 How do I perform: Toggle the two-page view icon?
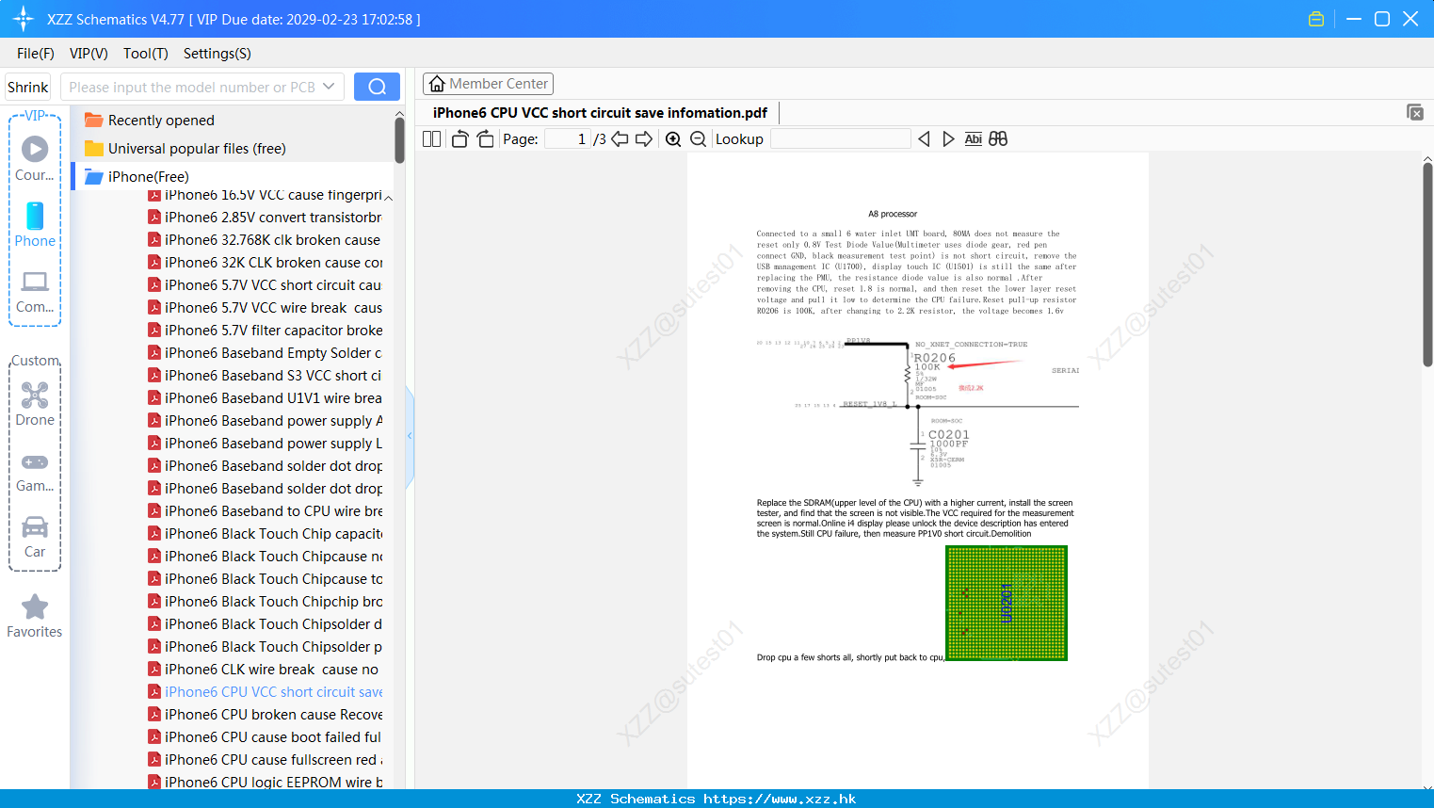[432, 138]
